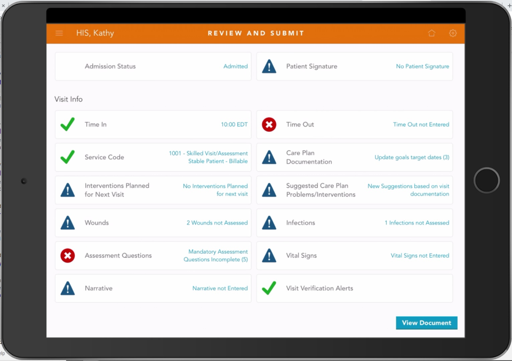This screenshot has height=361, width=512.
Task: Select the red error icon for Assessment Questions
Action: tap(67, 255)
